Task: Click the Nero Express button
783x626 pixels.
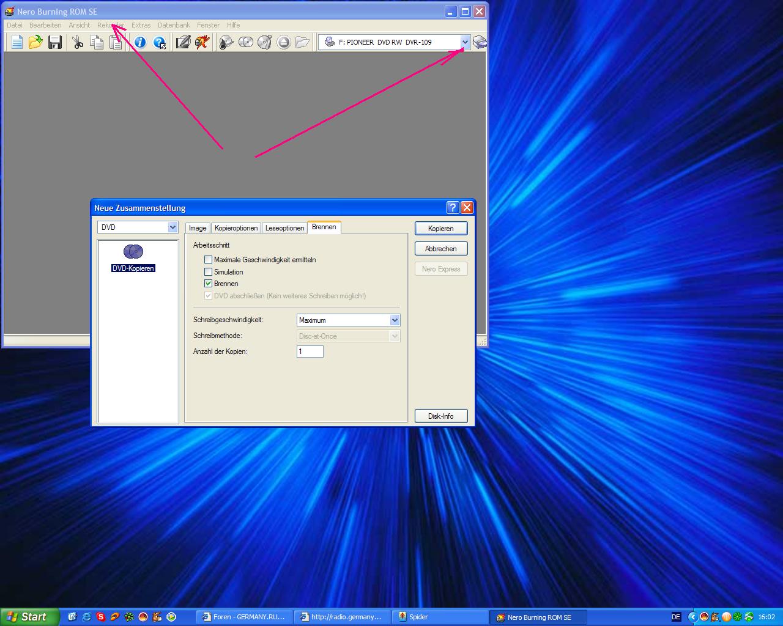Action: tap(441, 269)
